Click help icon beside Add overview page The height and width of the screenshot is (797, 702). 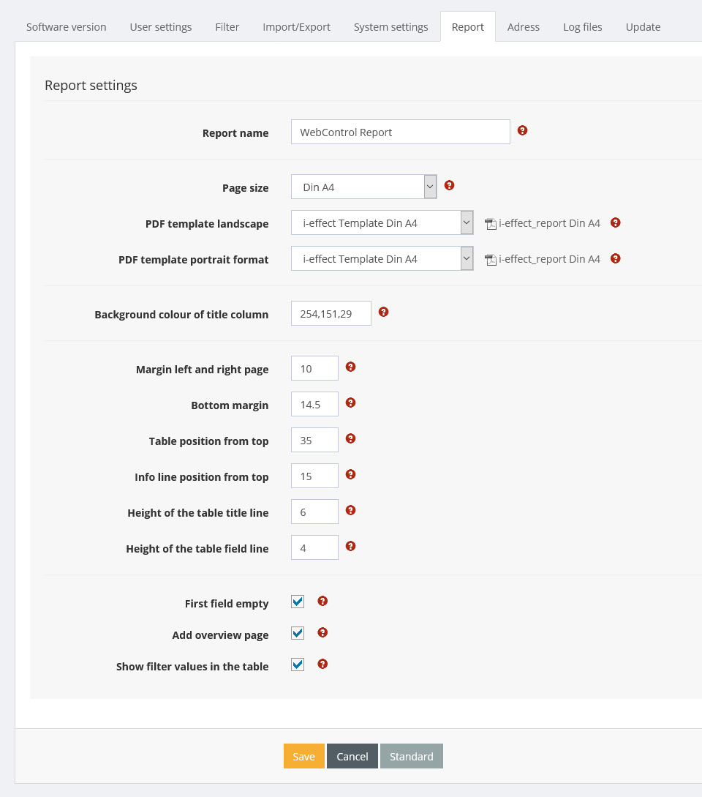pyautogui.click(x=322, y=633)
